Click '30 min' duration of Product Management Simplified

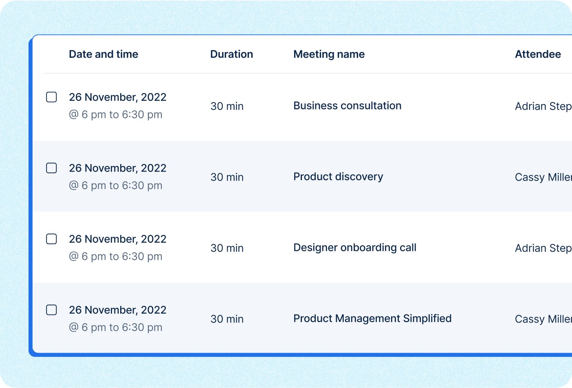pyautogui.click(x=227, y=319)
